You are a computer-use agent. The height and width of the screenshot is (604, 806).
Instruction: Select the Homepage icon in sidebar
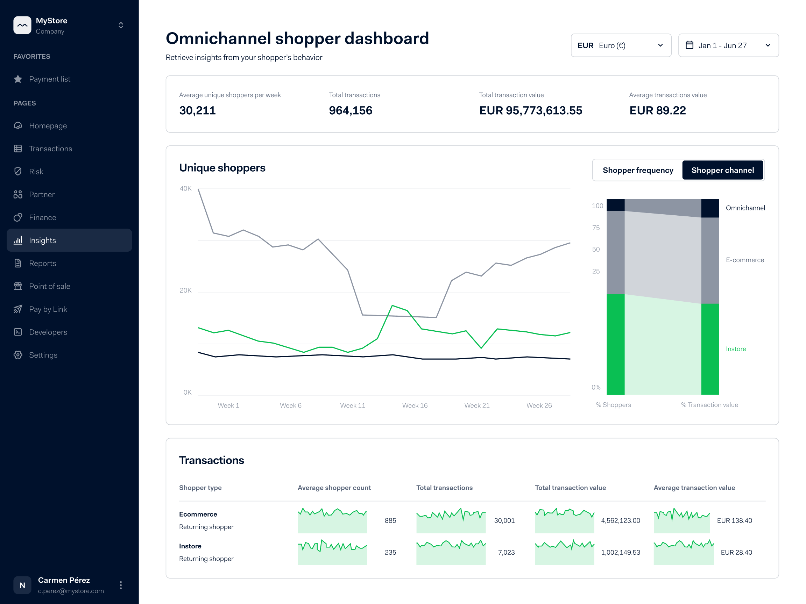18,125
